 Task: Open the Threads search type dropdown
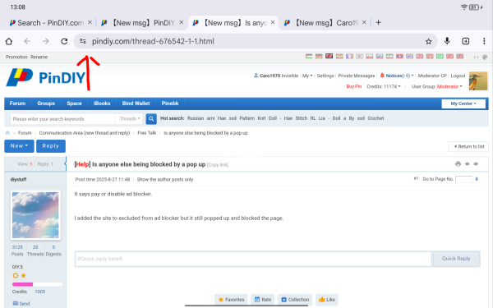(130, 119)
